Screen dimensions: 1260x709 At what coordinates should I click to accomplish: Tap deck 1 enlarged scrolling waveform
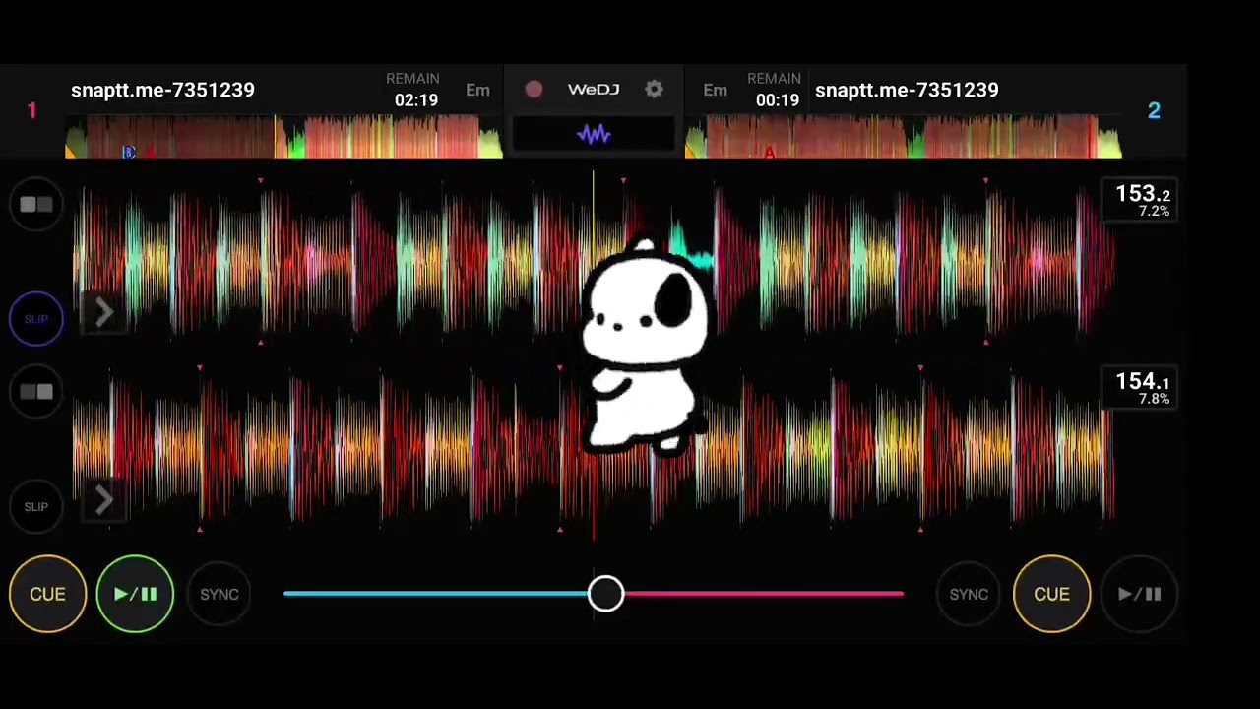tap(594, 261)
